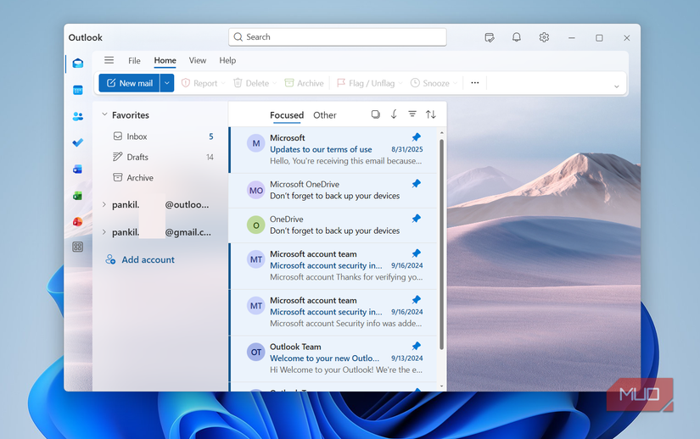This screenshot has height=439, width=700.
Task: Open the People contacts icon
Action: pyautogui.click(x=78, y=116)
